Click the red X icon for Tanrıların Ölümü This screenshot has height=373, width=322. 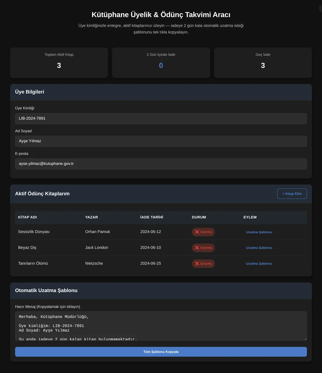[x=197, y=264]
